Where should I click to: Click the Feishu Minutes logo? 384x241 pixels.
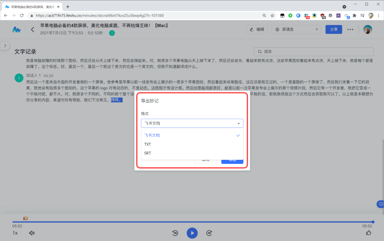click(16, 30)
